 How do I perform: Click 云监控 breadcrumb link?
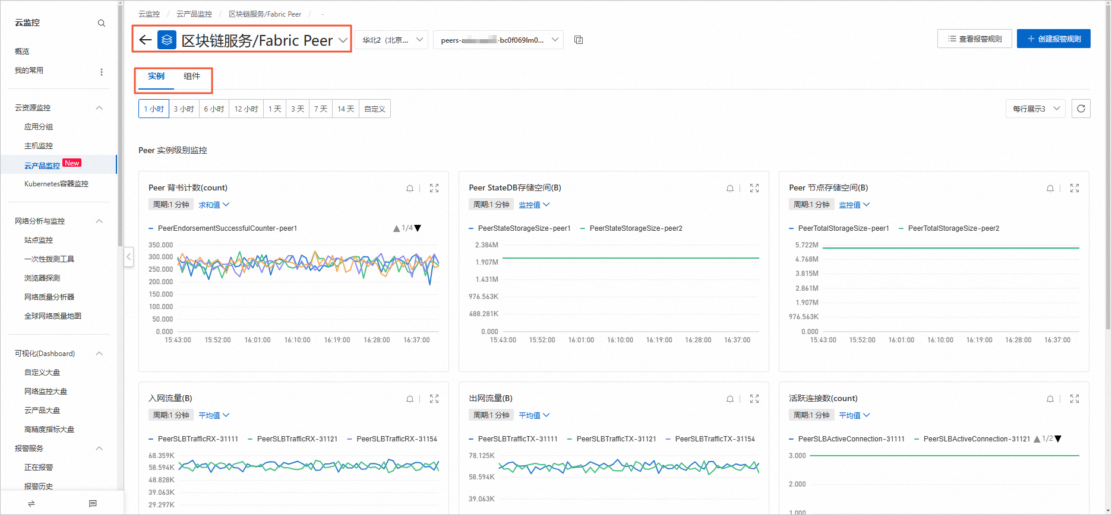click(149, 14)
